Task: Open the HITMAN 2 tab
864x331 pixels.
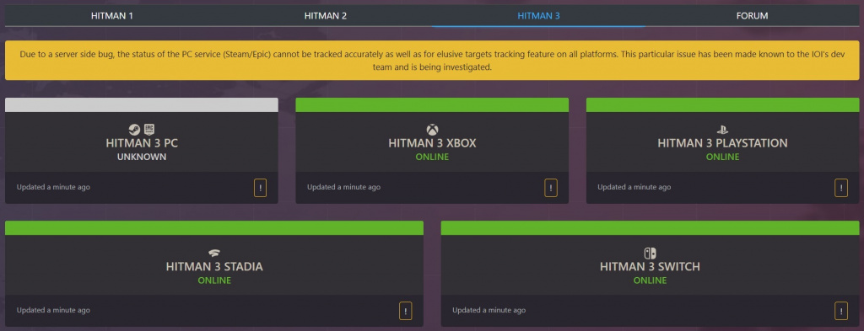Action: point(325,16)
